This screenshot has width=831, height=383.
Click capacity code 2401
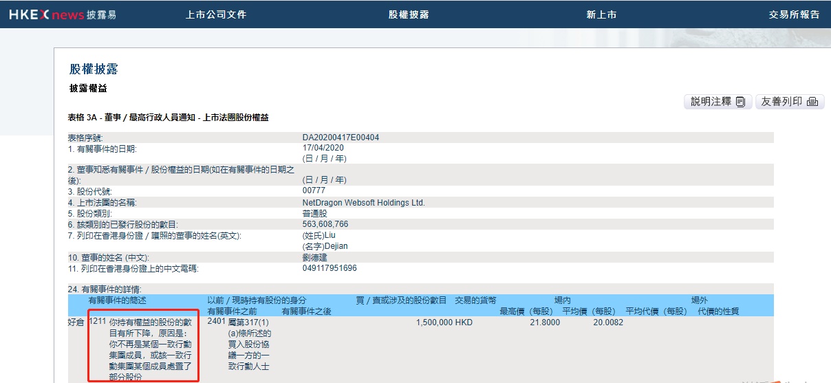click(216, 321)
